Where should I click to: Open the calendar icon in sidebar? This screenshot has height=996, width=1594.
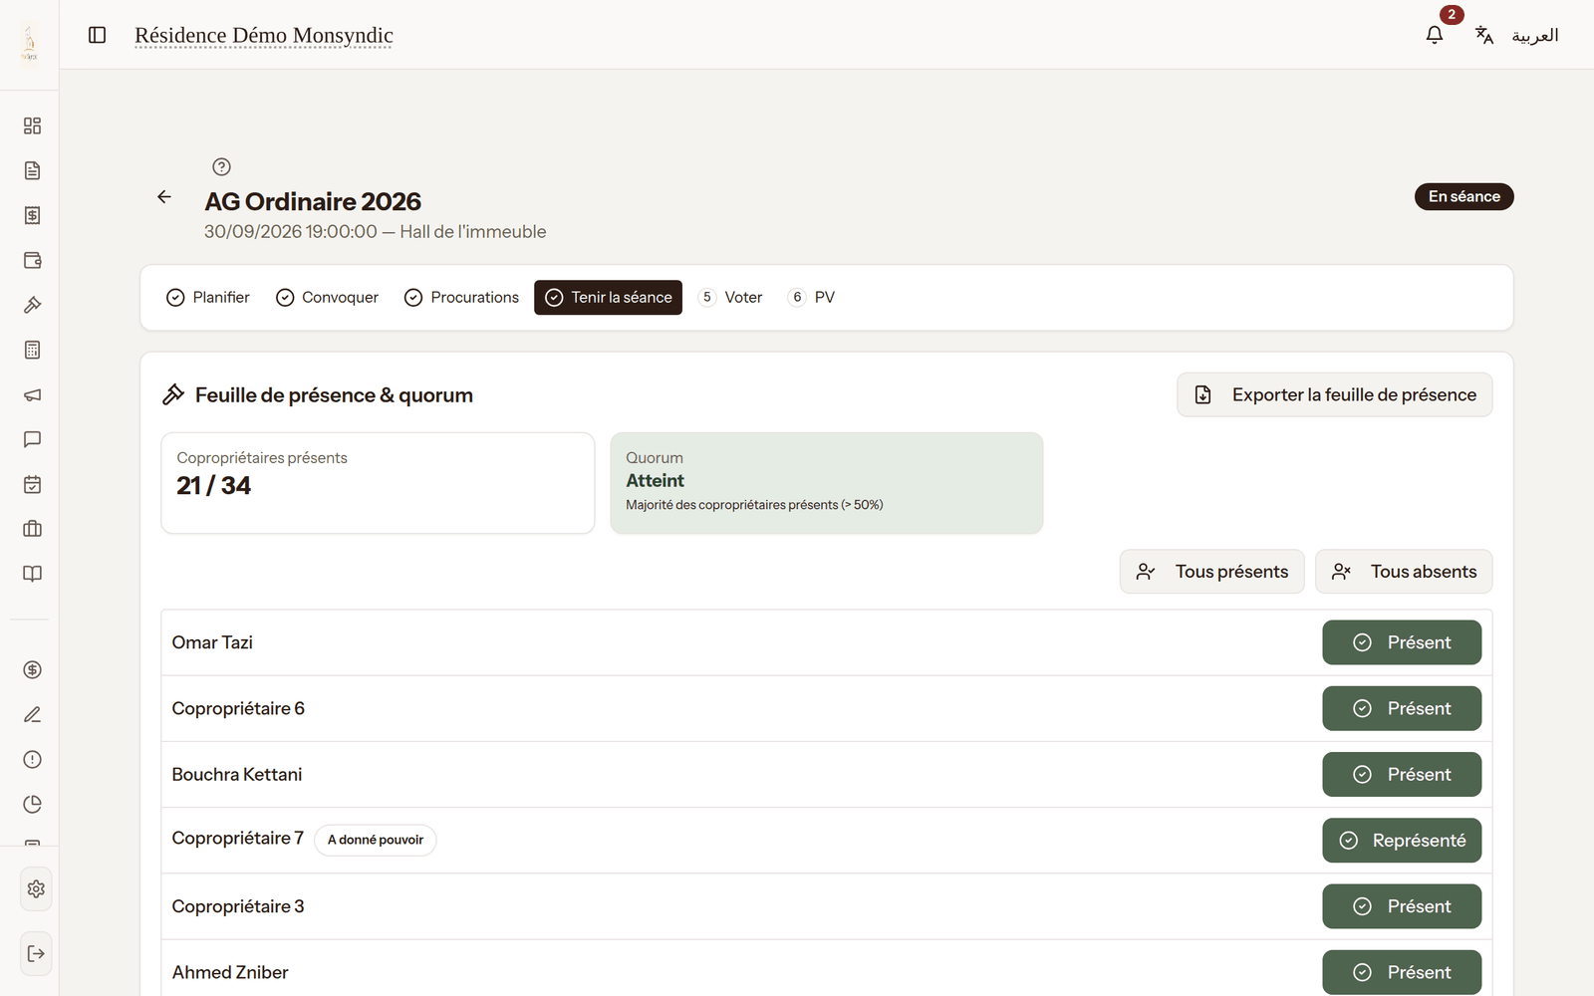tap(32, 484)
